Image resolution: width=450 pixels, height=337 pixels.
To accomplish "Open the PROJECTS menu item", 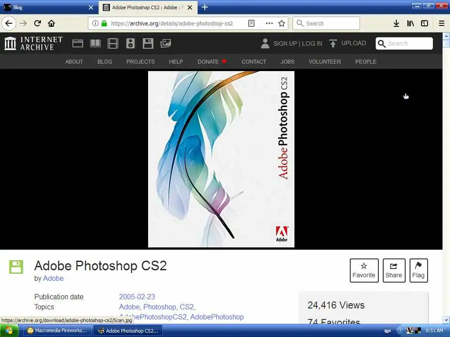I will pos(140,61).
